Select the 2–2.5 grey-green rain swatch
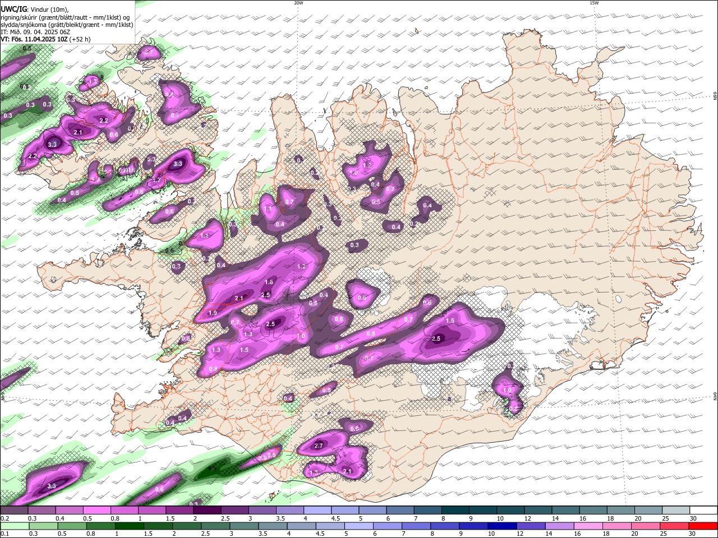The height and width of the screenshot is (538, 718). pos(187,526)
